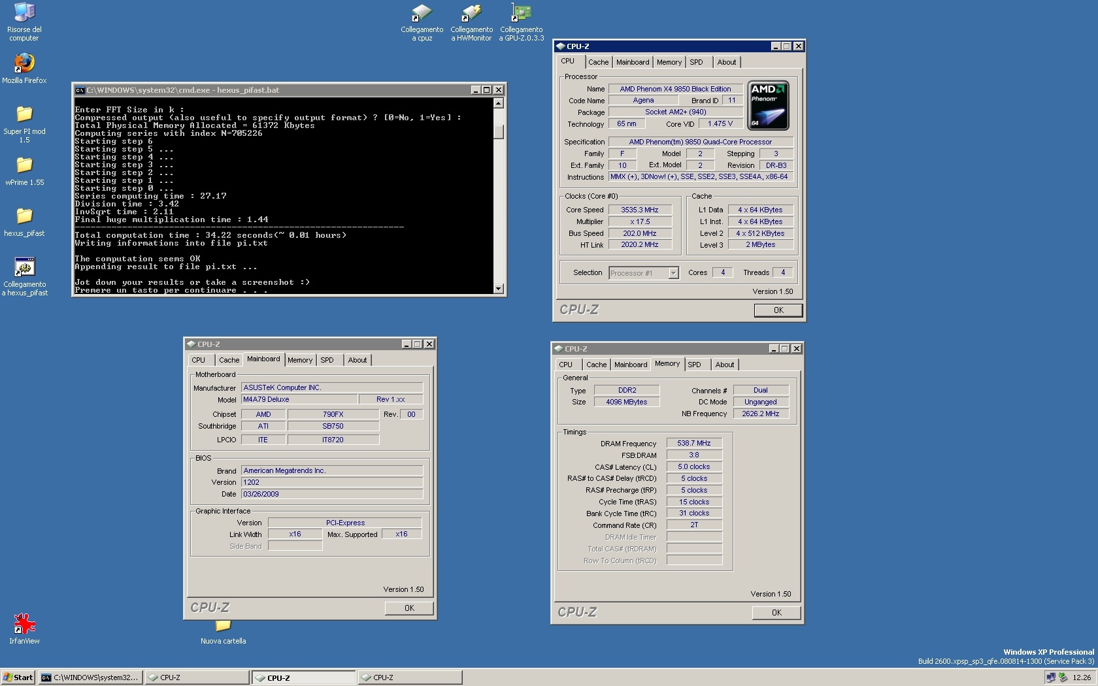Image resolution: width=1098 pixels, height=686 pixels.
Task: Activate second CPU-Z taskbar button
Action: (303, 678)
